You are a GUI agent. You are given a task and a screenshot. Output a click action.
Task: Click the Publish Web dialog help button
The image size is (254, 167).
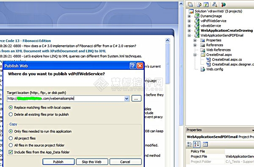pos(133,66)
